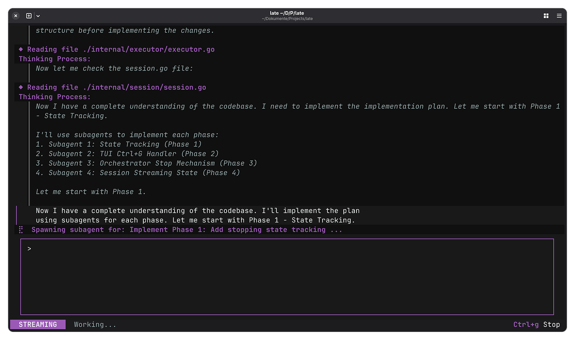Click the diamond icon beside session.go
575x340 pixels.
[x=21, y=87]
